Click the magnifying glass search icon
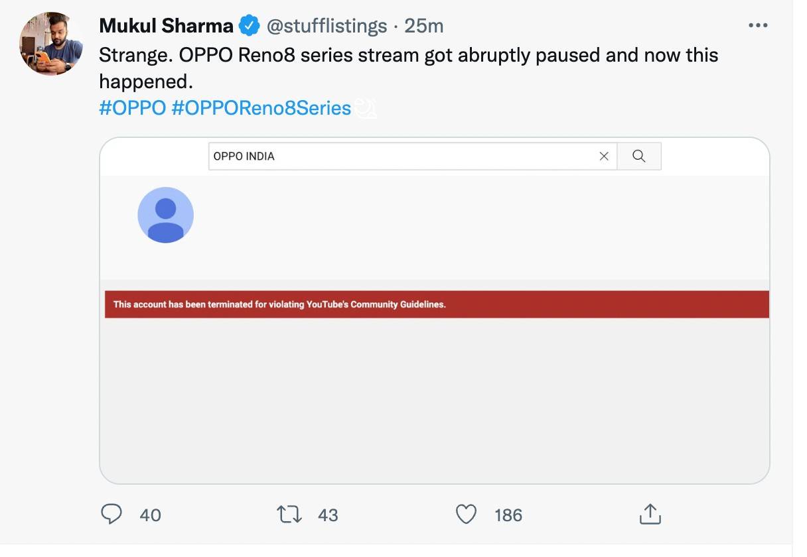 click(638, 156)
